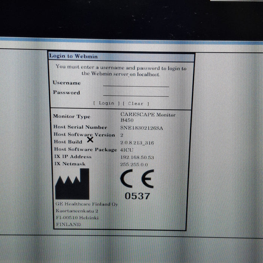
Task: Click the manufacturer factory icon
Action: (72, 184)
